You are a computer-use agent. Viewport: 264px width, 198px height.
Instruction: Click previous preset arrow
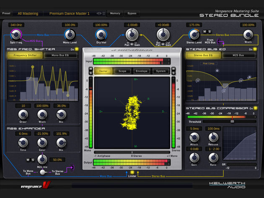(x=98, y=13)
